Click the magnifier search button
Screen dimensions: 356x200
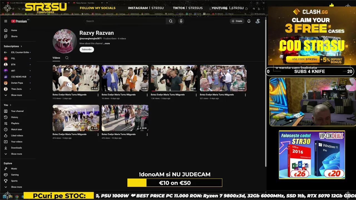(x=171, y=21)
